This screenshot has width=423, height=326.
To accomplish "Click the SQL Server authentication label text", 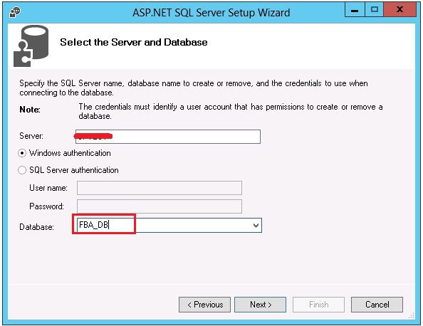I will [x=74, y=170].
